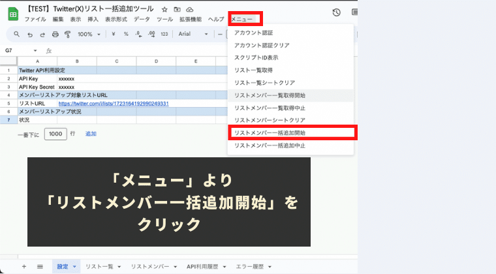
Task: Choose リストメンバーシートクリア menu item
Action: point(290,120)
